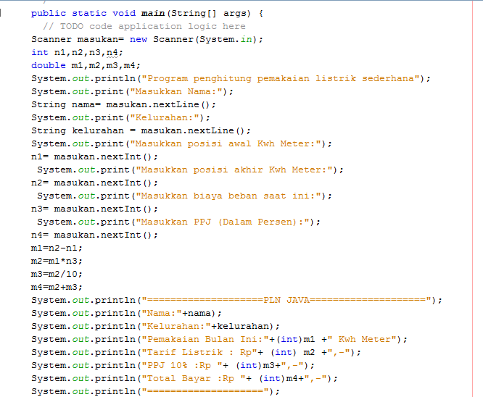Click the n1= masukan.nextInt() line
Viewport: 483px width, 397px height.
(x=94, y=157)
